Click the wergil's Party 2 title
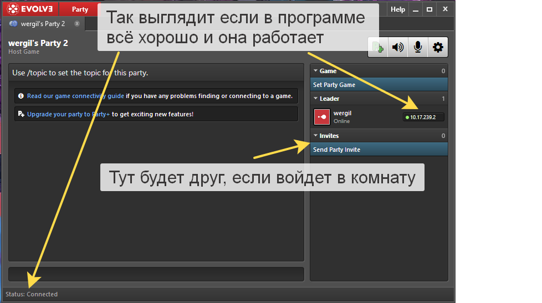The image size is (542, 303). [38, 43]
